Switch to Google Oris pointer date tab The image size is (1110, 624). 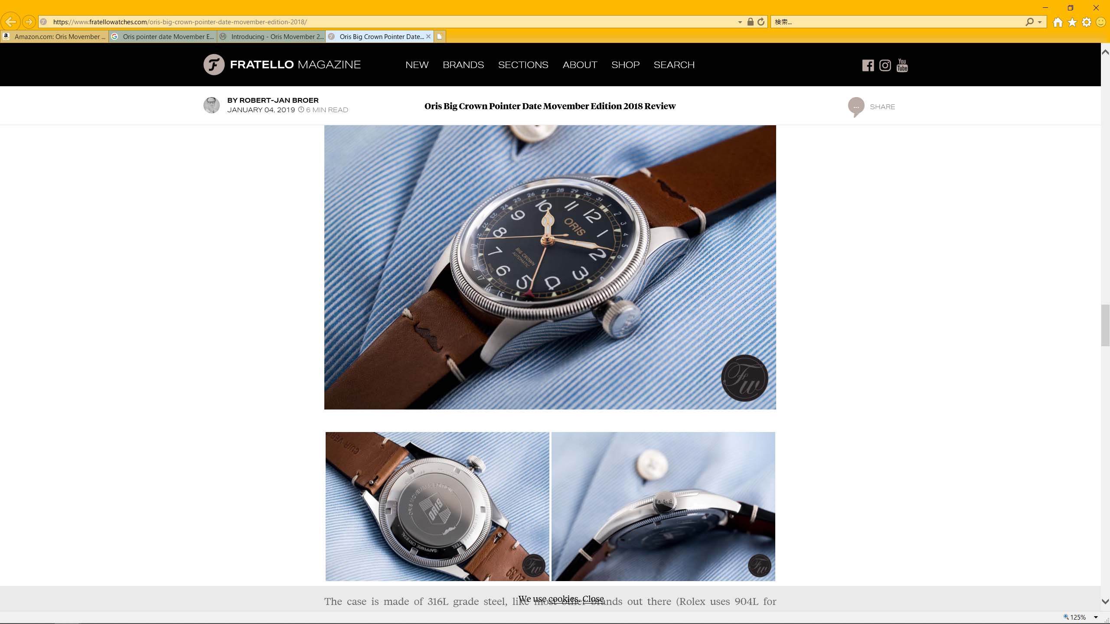pyautogui.click(x=163, y=37)
